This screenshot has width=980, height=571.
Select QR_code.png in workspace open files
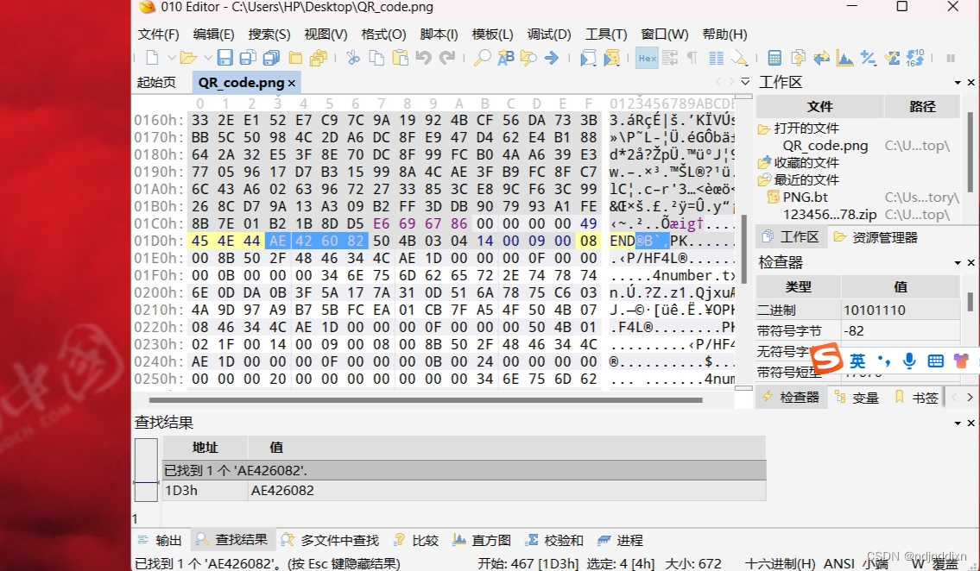825,146
